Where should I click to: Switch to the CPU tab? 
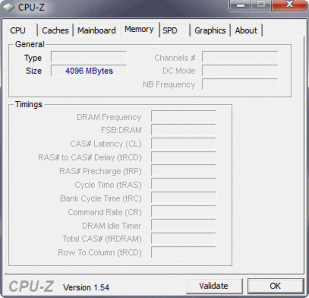pyautogui.click(x=22, y=30)
